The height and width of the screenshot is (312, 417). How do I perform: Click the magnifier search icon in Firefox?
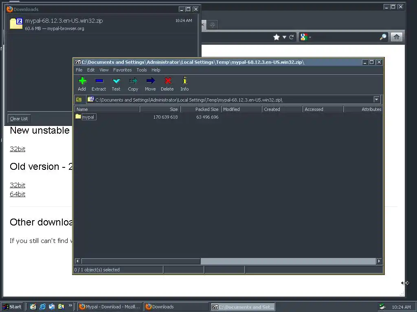point(383,37)
